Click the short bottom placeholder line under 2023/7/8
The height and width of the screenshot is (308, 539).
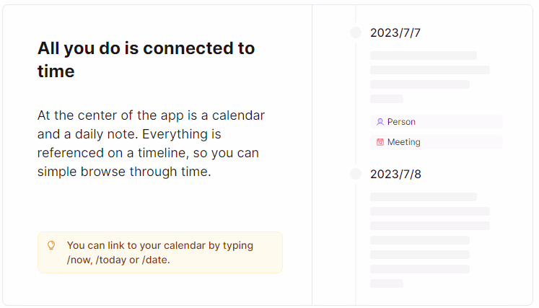(x=386, y=283)
